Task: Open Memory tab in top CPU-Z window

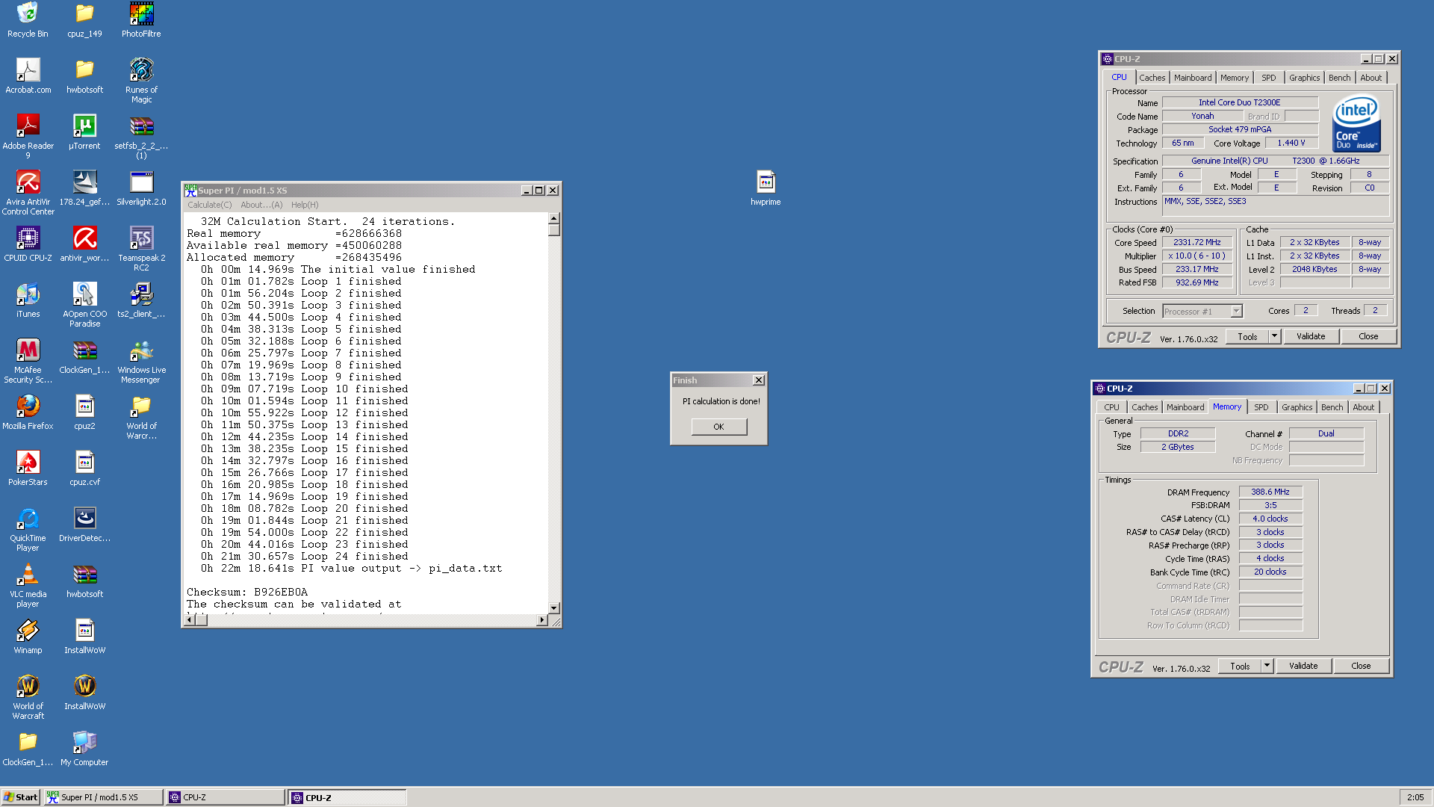Action: (x=1234, y=78)
